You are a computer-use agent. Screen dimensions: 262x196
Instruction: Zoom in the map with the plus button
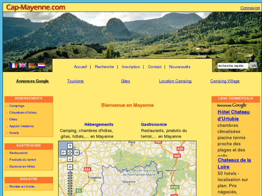pyautogui.click(x=70, y=167)
